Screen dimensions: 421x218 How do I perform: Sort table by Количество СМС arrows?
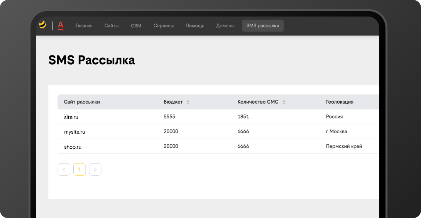pyautogui.click(x=284, y=102)
